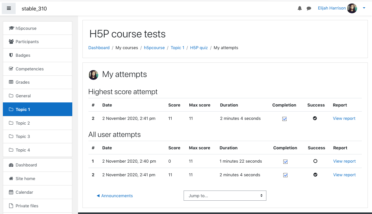372x214 pixels.
Task: Open the messages speech bubble icon
Action: coord(309,9)
